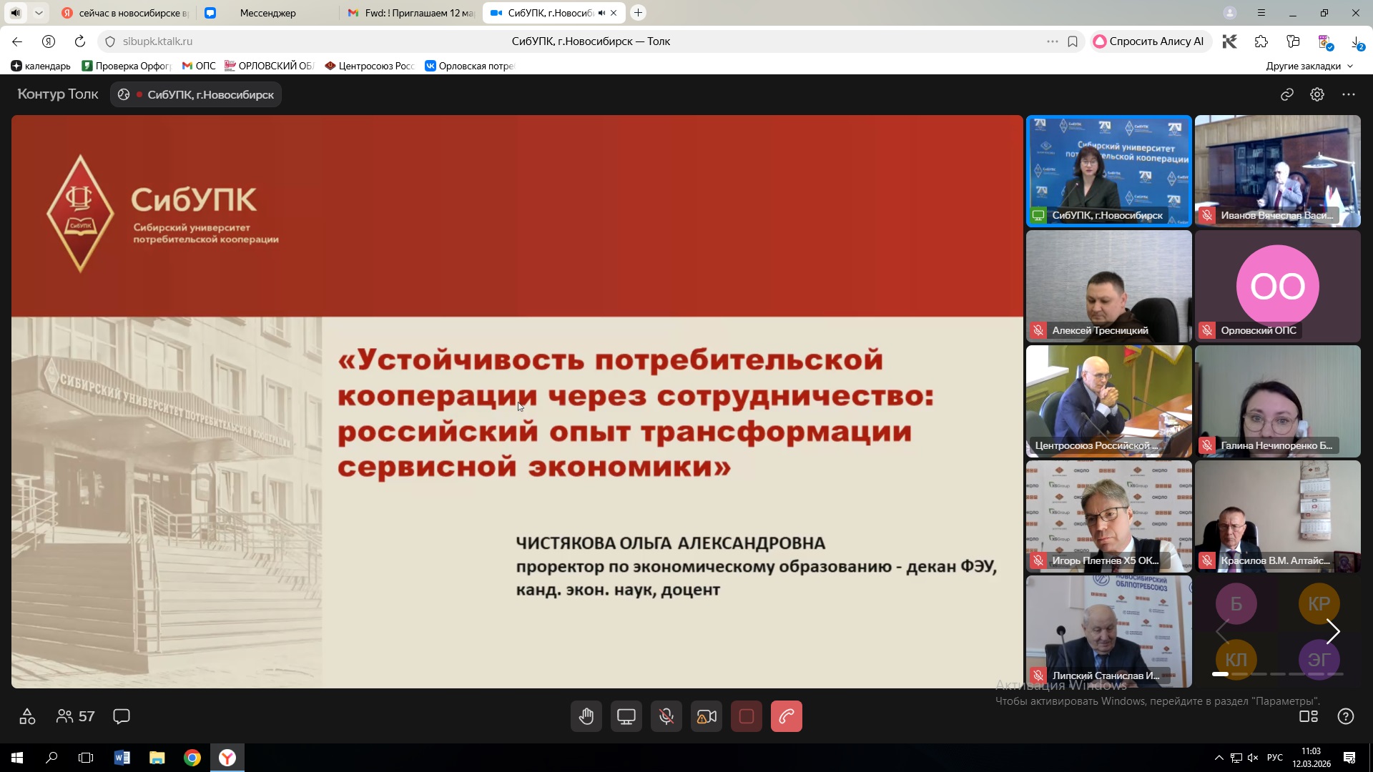The image size is (1373, 772).
Task: Select Орловский ОПС participant tile
Action: click(1278, 286)
